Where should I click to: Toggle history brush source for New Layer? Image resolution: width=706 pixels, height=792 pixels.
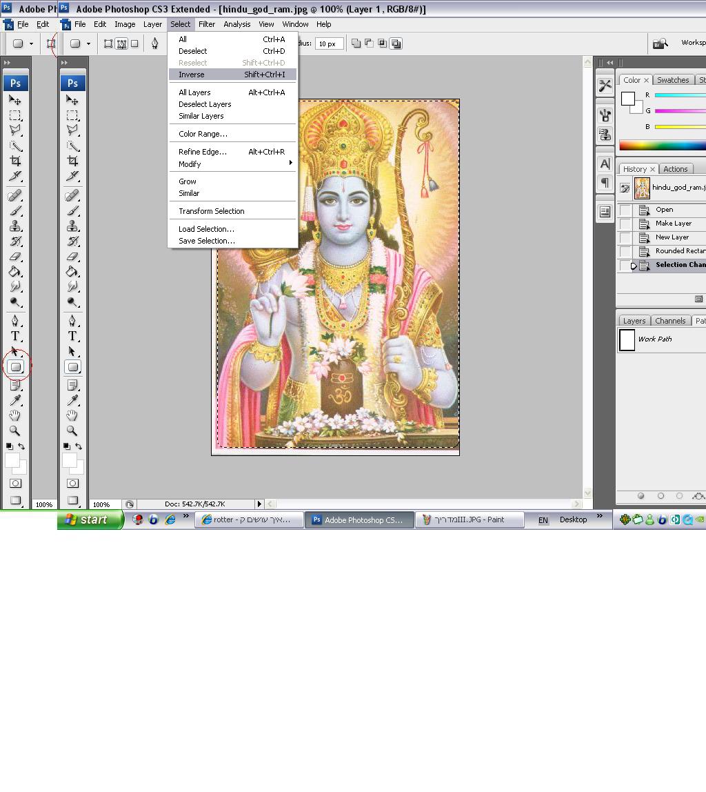tap(625, 237)
